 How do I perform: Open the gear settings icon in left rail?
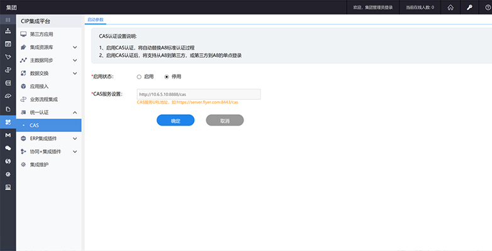(8, 174)
